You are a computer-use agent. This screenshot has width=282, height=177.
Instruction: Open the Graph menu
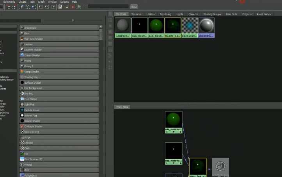41,2
